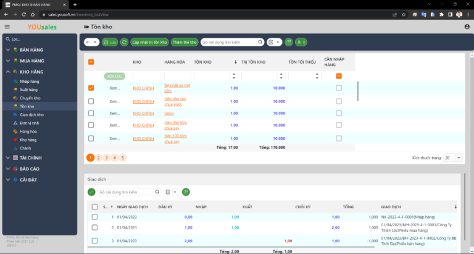This screenshot has height=254, width=474.
Task: Check the first transaction row checkbox
Action: 94,217
